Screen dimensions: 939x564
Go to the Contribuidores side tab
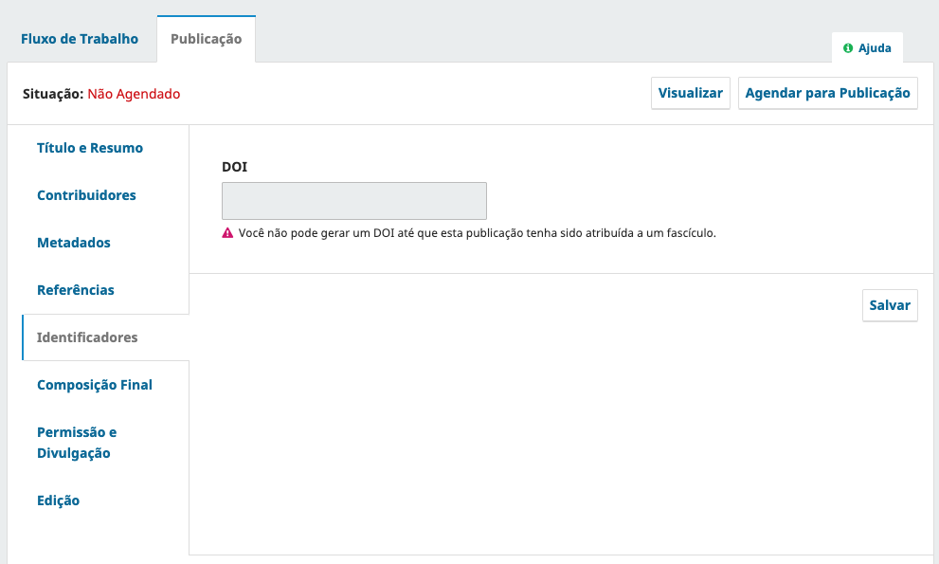(x=86, y=195)
